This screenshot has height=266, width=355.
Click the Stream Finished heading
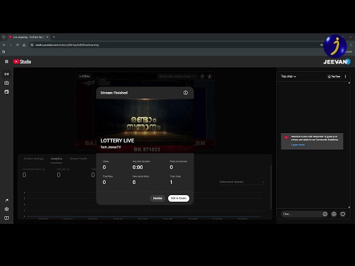114,93
